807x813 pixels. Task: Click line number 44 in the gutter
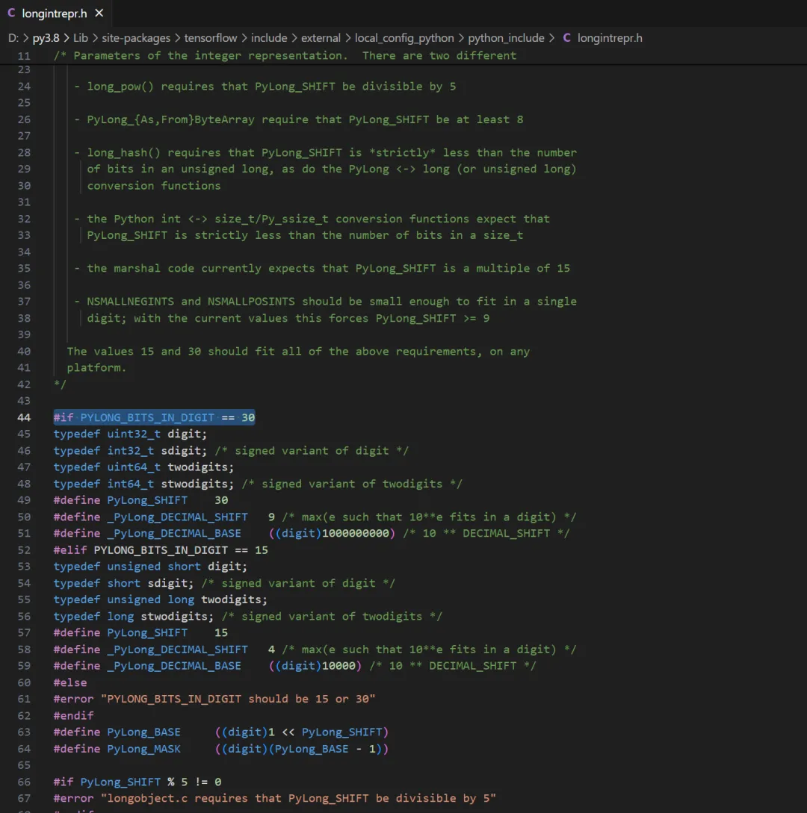[24, 417]
